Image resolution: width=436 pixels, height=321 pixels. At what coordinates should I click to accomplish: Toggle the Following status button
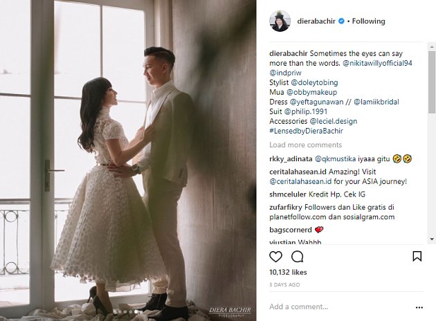coord(368,21)
